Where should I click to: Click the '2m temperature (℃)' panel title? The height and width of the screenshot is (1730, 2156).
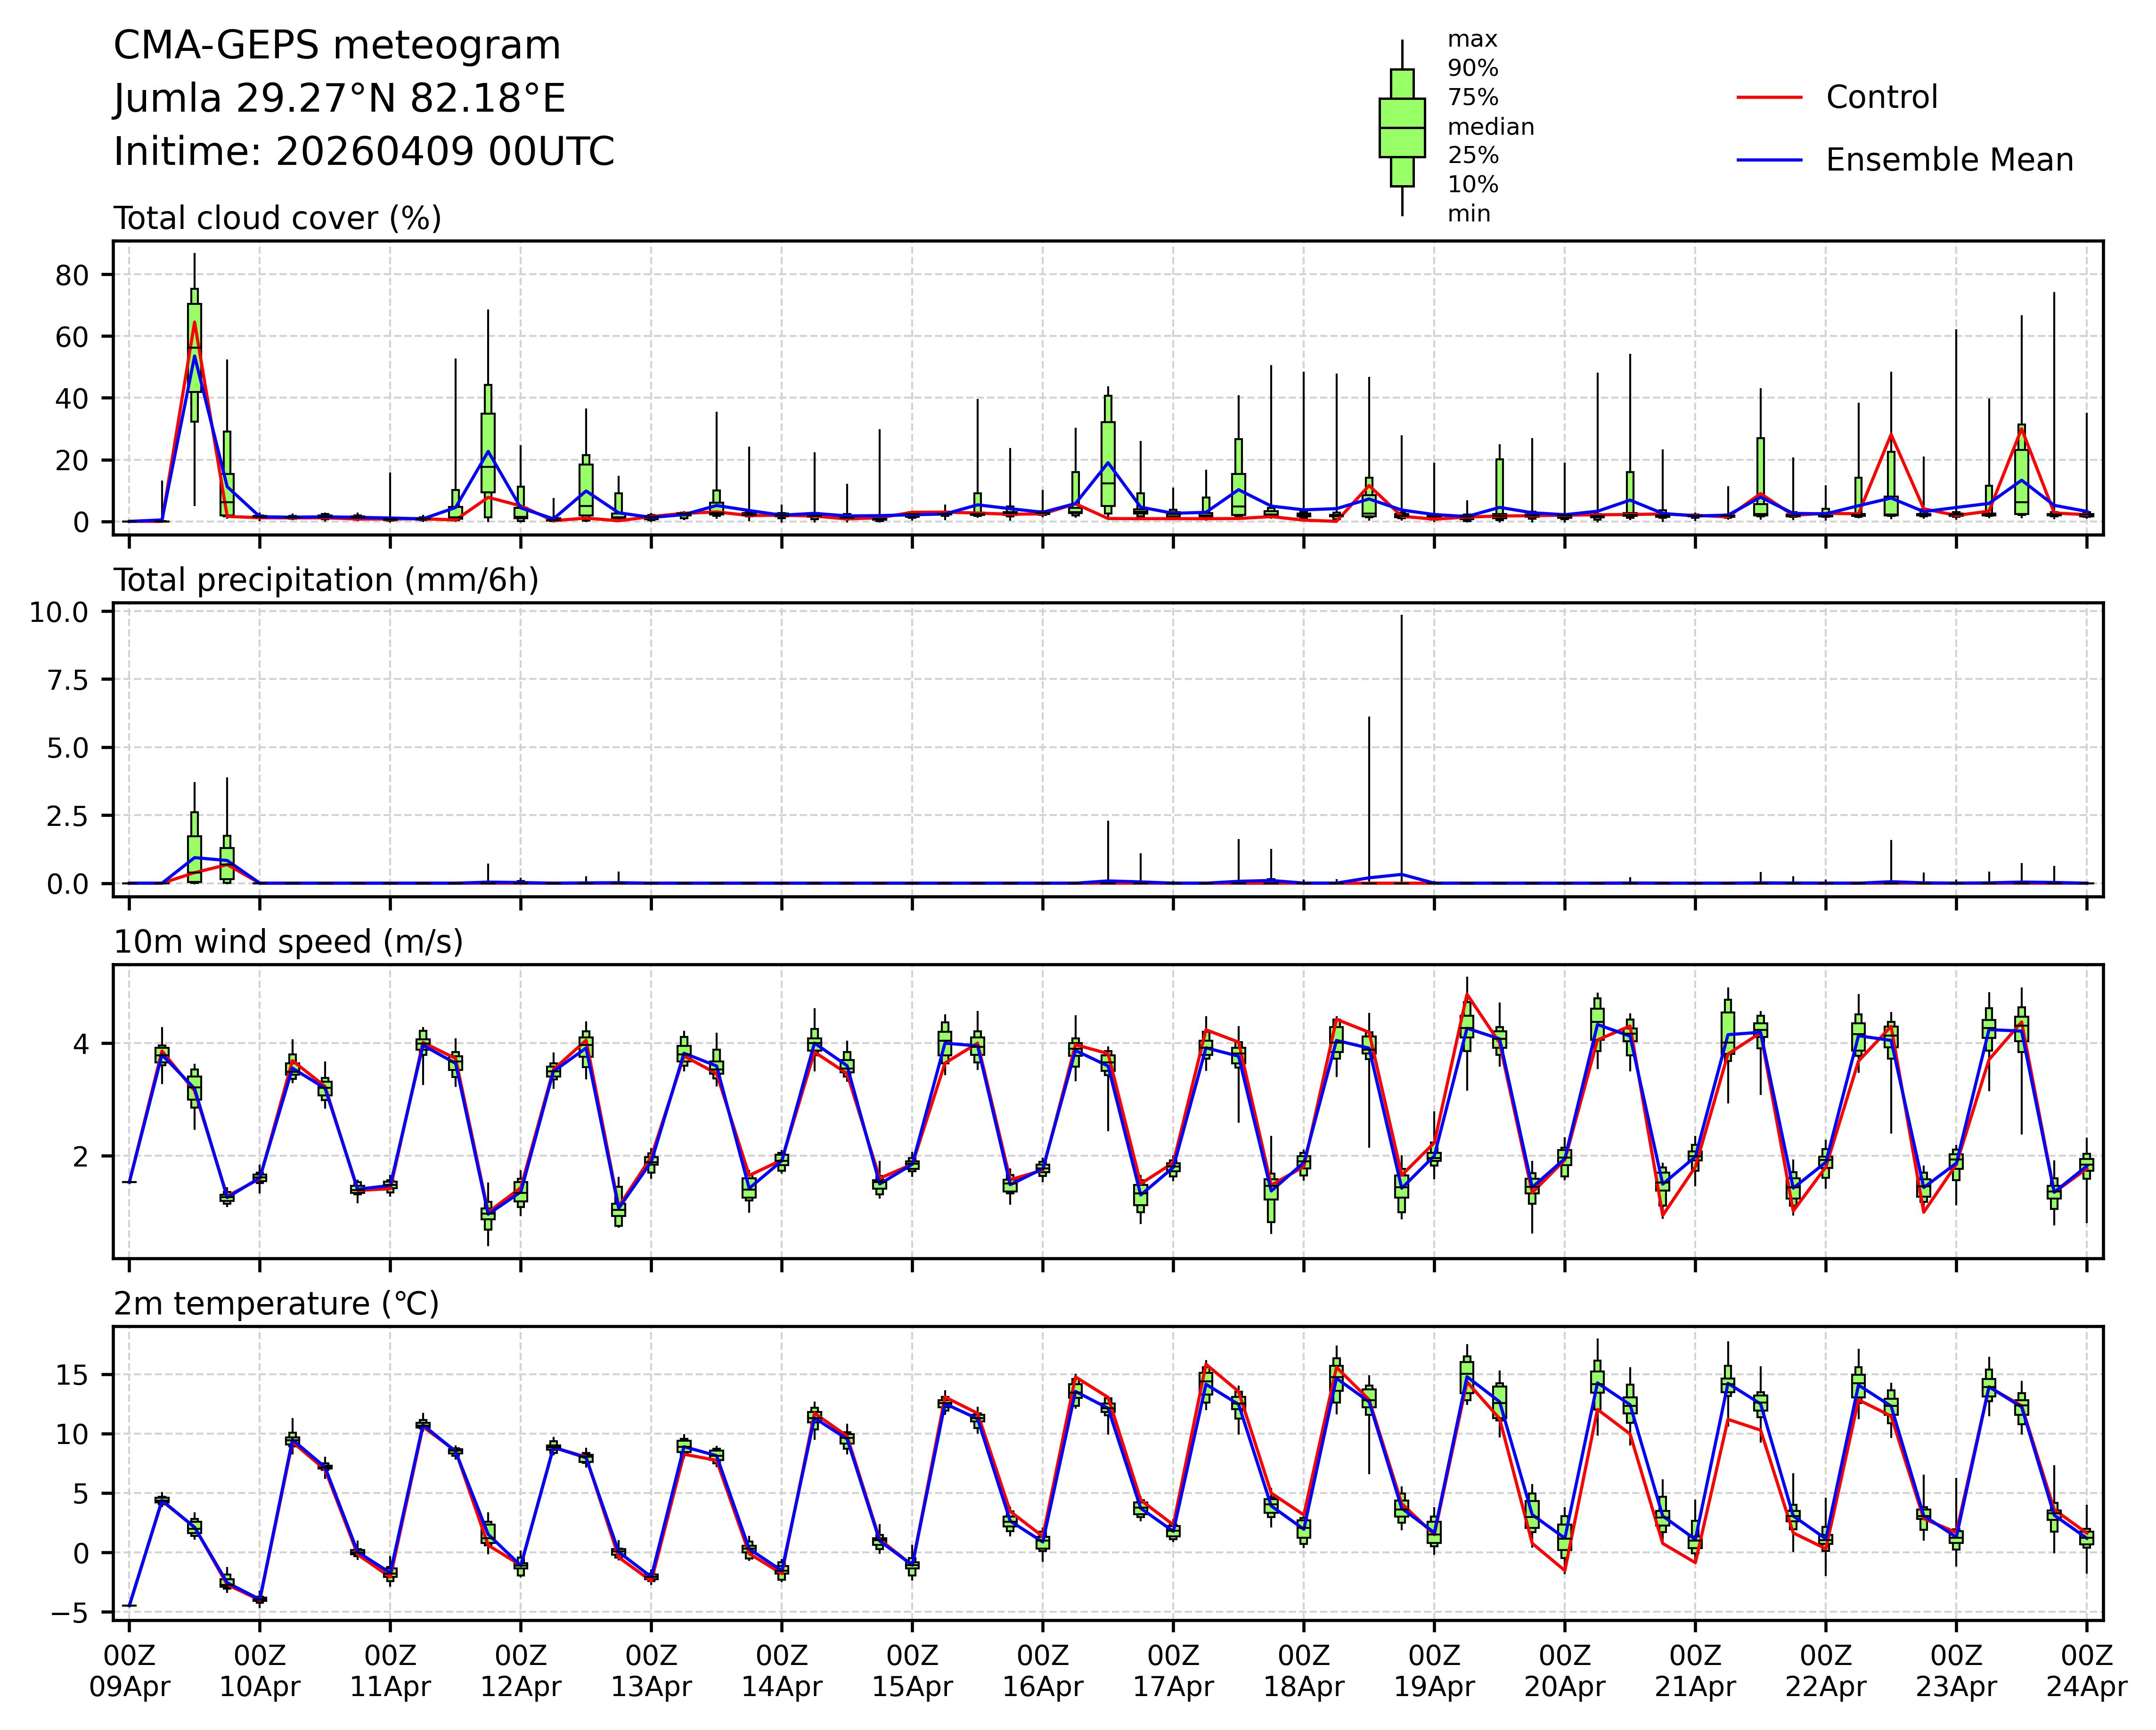click(x=276, y=1304)
